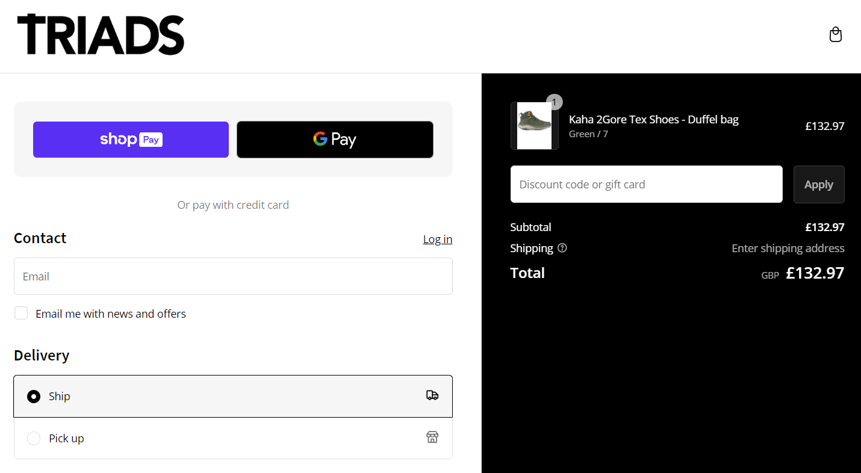Viewport: 861px width, 473px height.
Task: Open the shopping bag cart icon
Action: pyautogui.click(x=835, y=35)
